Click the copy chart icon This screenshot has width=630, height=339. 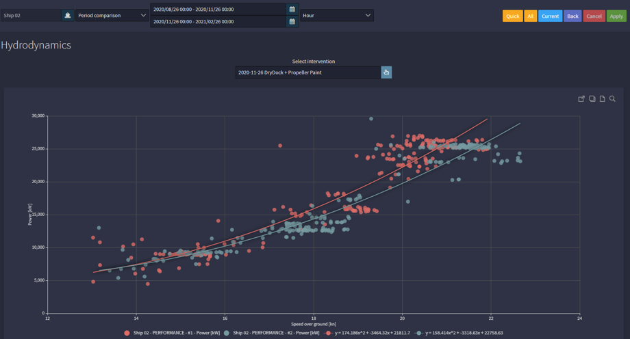(592, 99)
